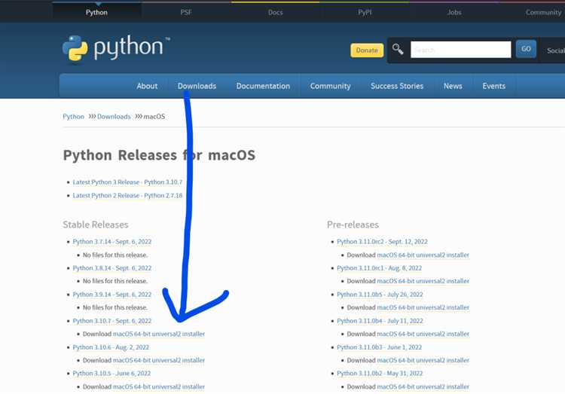Open Python 3.11.0b5 - July 26, 2022 pre-release
The height and width of the screenshot is (394, 565).
coord(380,295)
